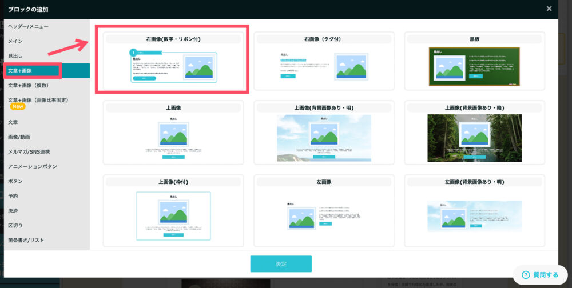Click the ブロックの追加 dialog title
The width and height of the screenshot is (572, 288).
click(x=28, y=10)
